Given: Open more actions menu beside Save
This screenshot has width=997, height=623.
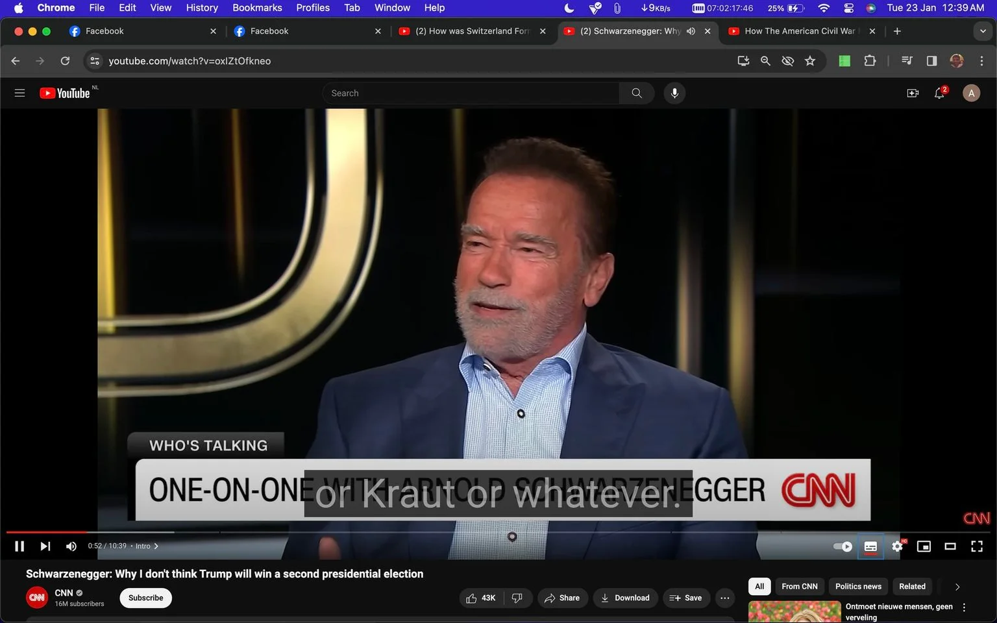Looking at the screenshot, I should tap(725, 598).
